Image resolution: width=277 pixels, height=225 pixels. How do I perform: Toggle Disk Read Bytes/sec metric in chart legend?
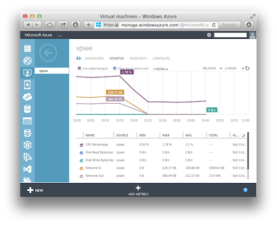[115, 68]
